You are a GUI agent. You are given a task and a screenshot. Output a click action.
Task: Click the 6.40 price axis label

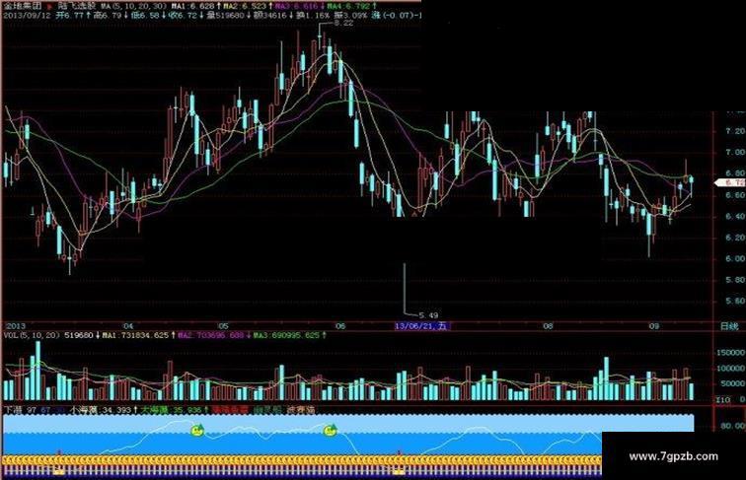point(734,216)
